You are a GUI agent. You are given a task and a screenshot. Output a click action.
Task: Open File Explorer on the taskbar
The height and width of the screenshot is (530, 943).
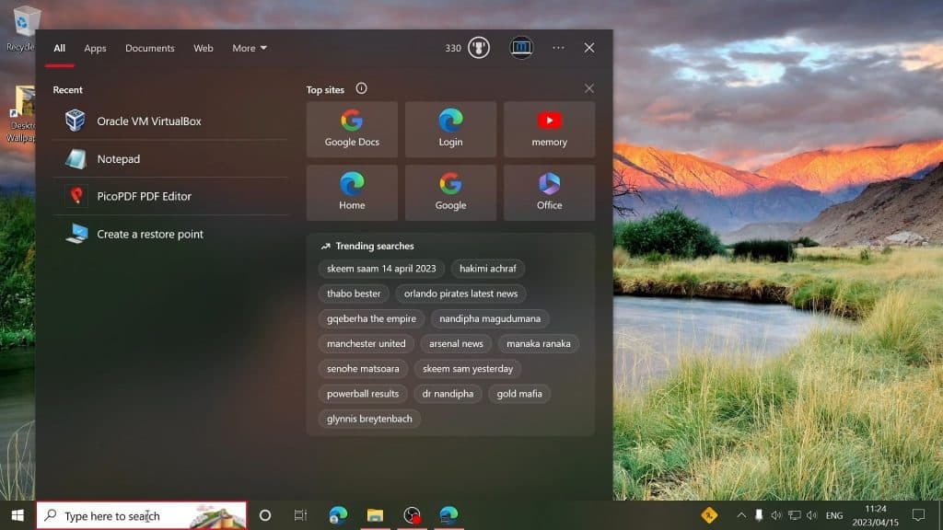coord(374,515)
